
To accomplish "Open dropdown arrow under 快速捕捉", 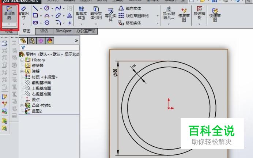I will [199, 24].
